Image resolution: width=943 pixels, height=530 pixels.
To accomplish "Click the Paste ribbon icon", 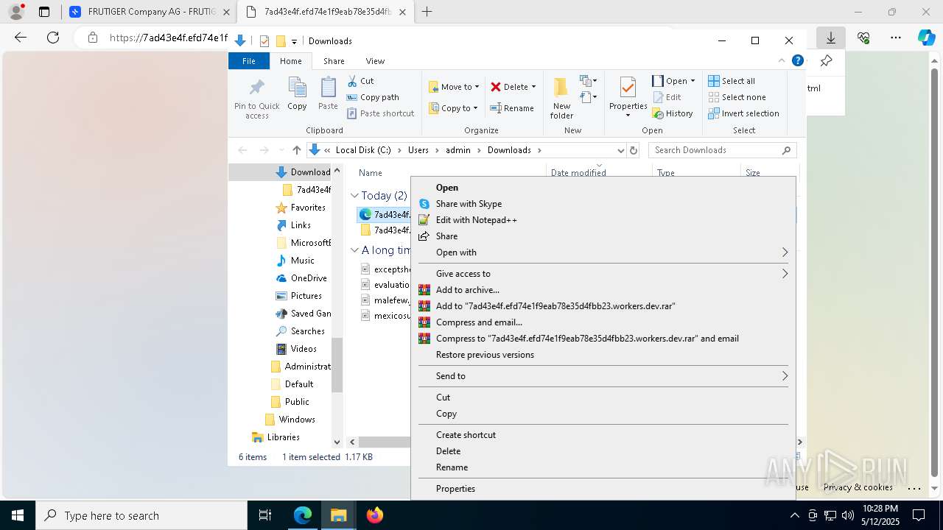I will click(328, 94).
